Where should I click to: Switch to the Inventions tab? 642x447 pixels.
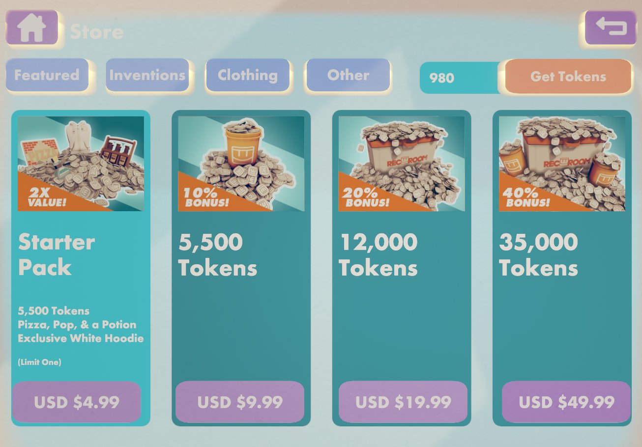[x=147, y=75]
